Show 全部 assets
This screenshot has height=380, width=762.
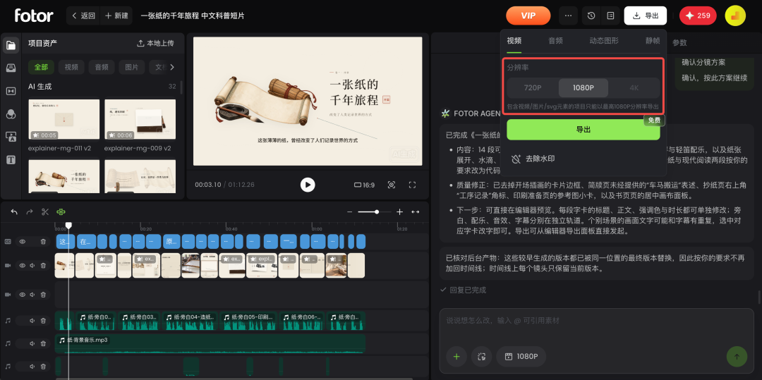(42, 67)
